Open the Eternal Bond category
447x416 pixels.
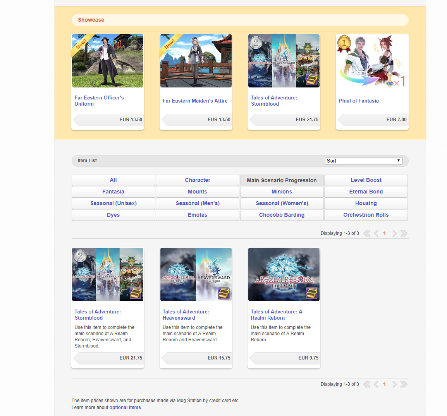[366, 192]
